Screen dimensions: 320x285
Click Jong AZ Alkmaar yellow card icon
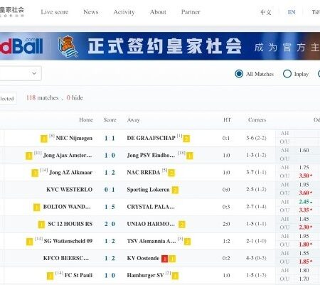35,173
